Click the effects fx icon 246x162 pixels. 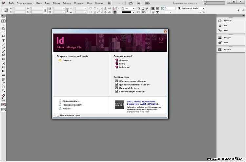147,8
